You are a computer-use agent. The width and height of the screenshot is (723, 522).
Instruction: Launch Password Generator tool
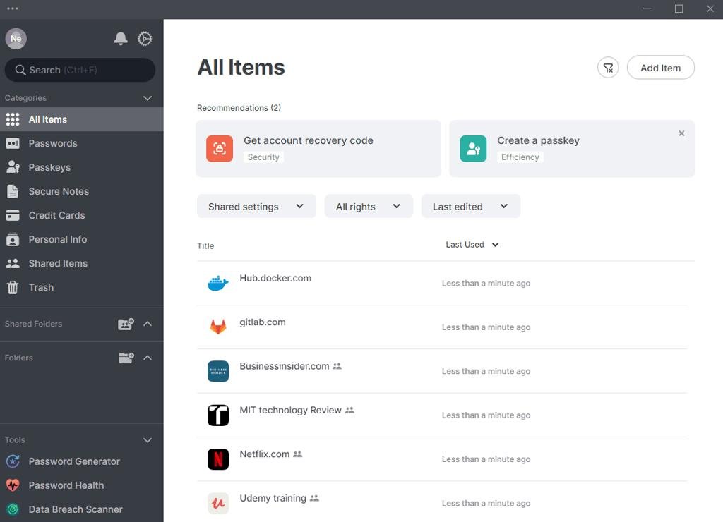tap(82, 461)
